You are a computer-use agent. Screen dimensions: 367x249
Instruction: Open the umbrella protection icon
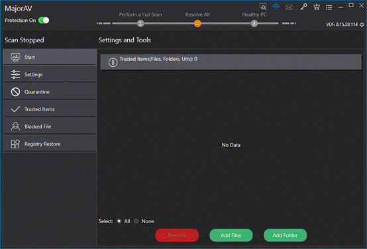click(x=276, y=7)
